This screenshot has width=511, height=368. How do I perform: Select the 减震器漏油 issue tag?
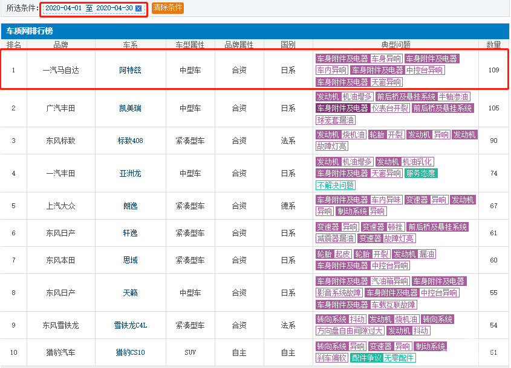tap(336, 238)
